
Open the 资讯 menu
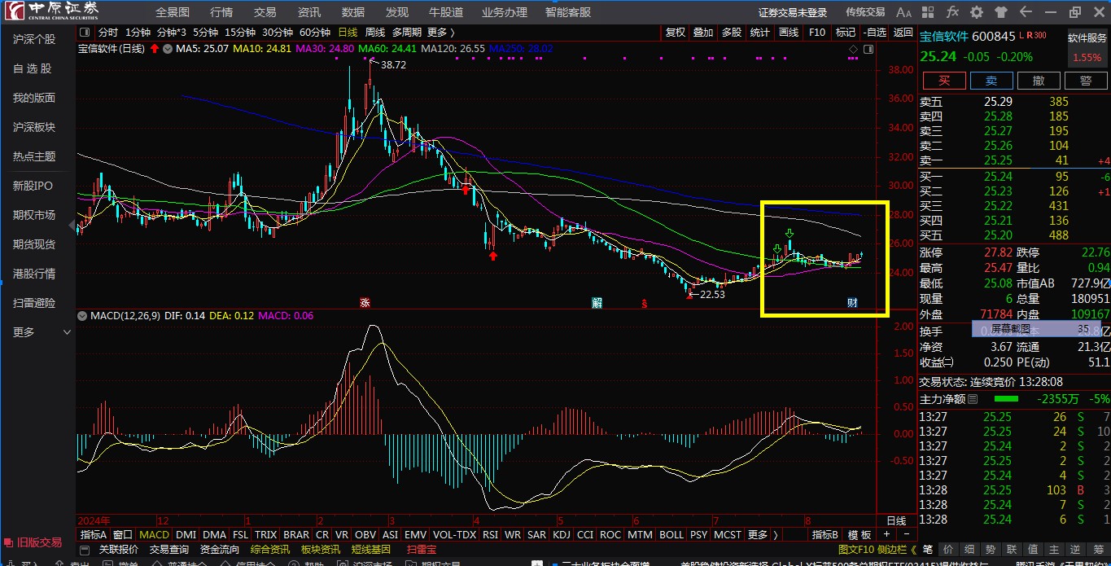[309, 12]
